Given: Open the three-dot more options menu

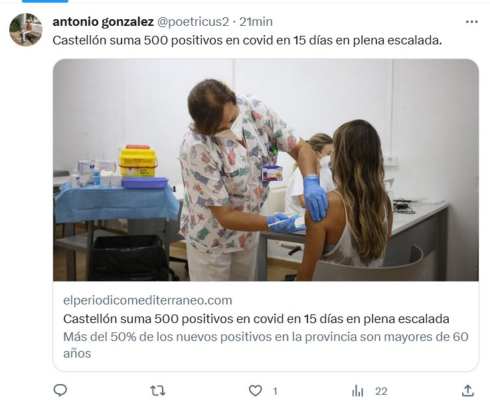Looking at the screenshot, I should [x=471, y=22].
